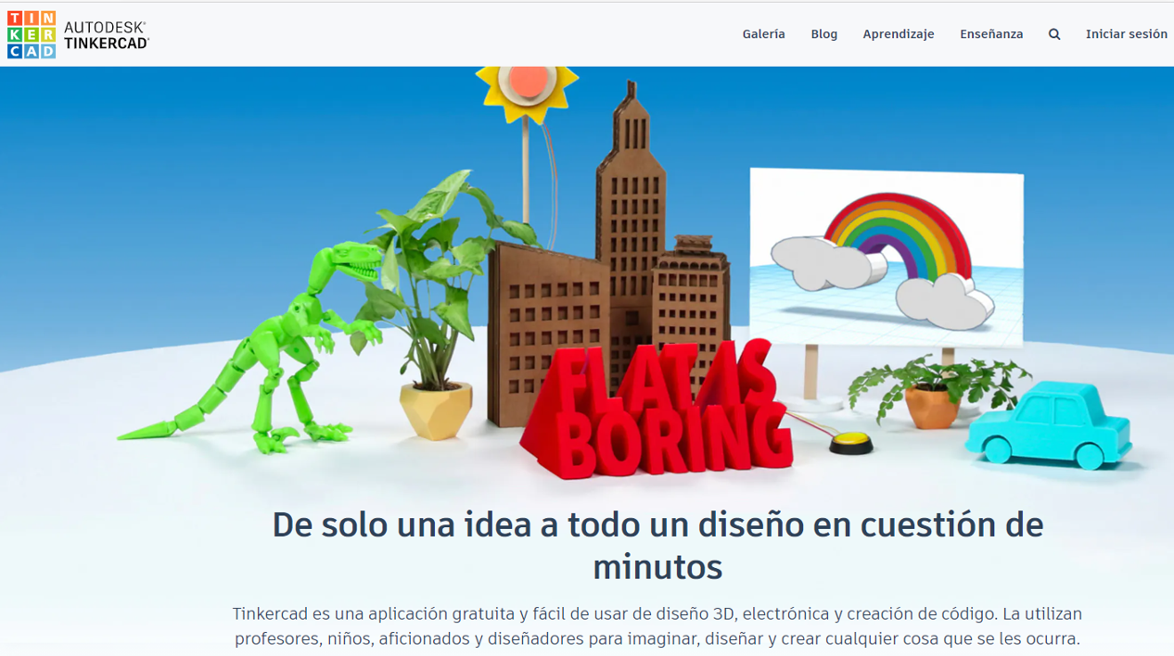Open the Galería menu item
1174x656 pixels.
(763, 34)
